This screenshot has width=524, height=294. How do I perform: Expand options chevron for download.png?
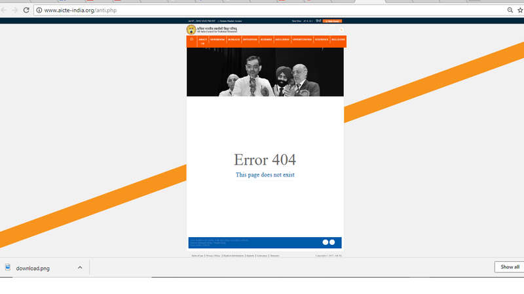pos(80,267)
